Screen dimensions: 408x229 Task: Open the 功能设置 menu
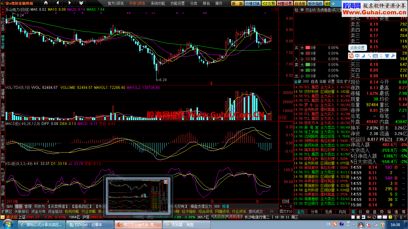click(x=177, y=3)
